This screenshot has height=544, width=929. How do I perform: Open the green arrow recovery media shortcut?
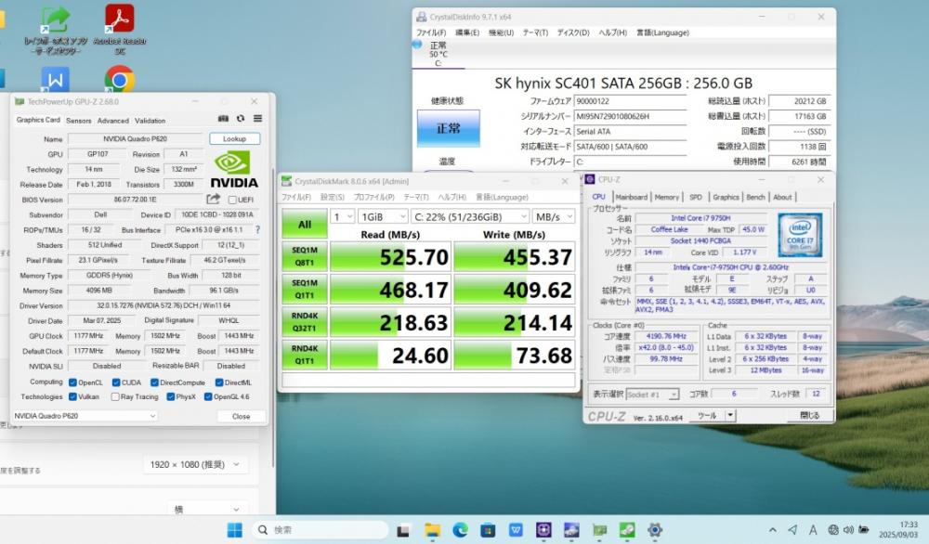tap(55, 30)
